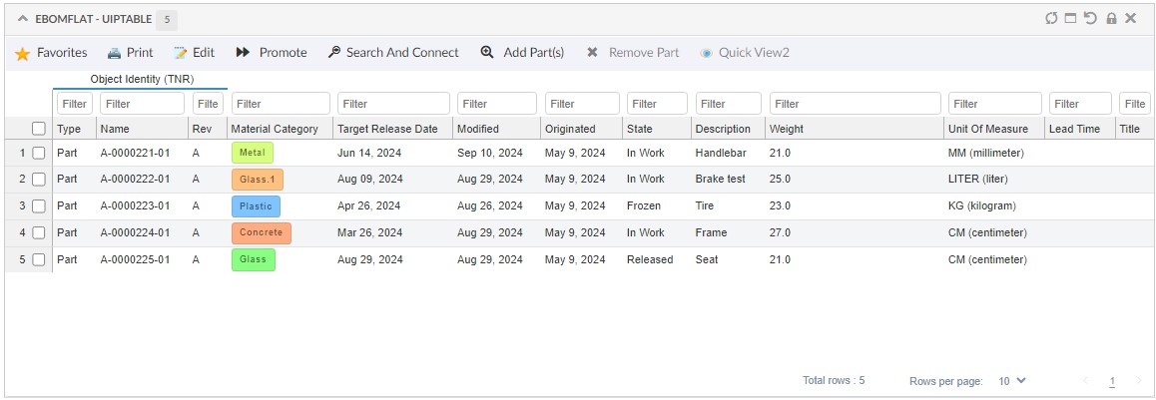Sort by the Material Category column header
The image size is (1156, 400).
275,129
